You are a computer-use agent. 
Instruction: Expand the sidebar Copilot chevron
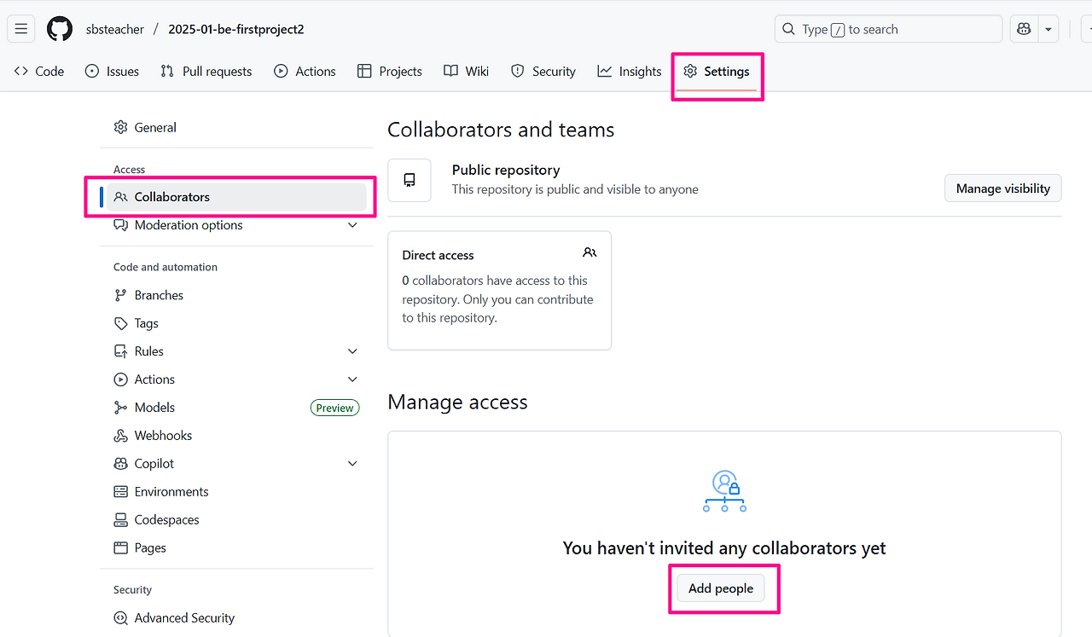tap(352, 464)
